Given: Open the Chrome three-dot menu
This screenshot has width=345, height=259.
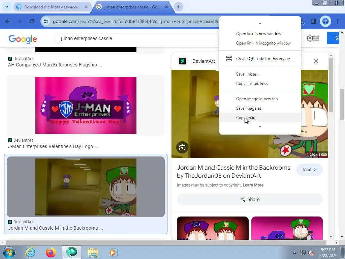Looking at the screenshot, I should point(338,21).
